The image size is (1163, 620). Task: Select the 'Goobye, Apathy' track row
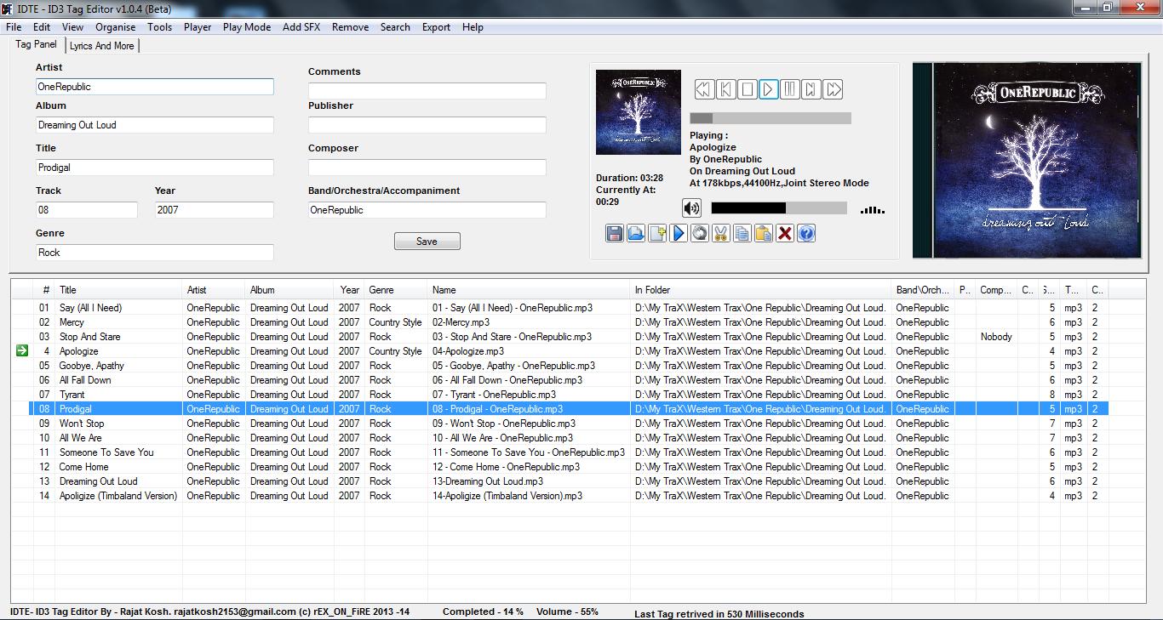coord(559,365)
